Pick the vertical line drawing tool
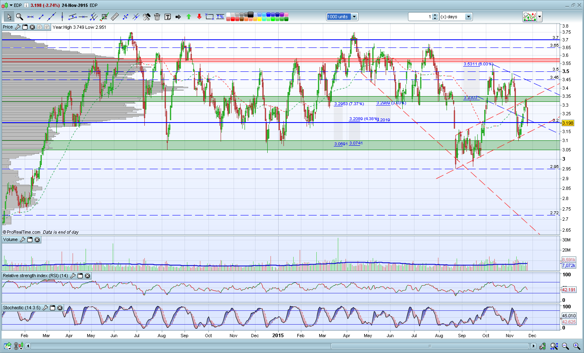The image size is (584, 353). pyautogui.click(x=62, y=17)
